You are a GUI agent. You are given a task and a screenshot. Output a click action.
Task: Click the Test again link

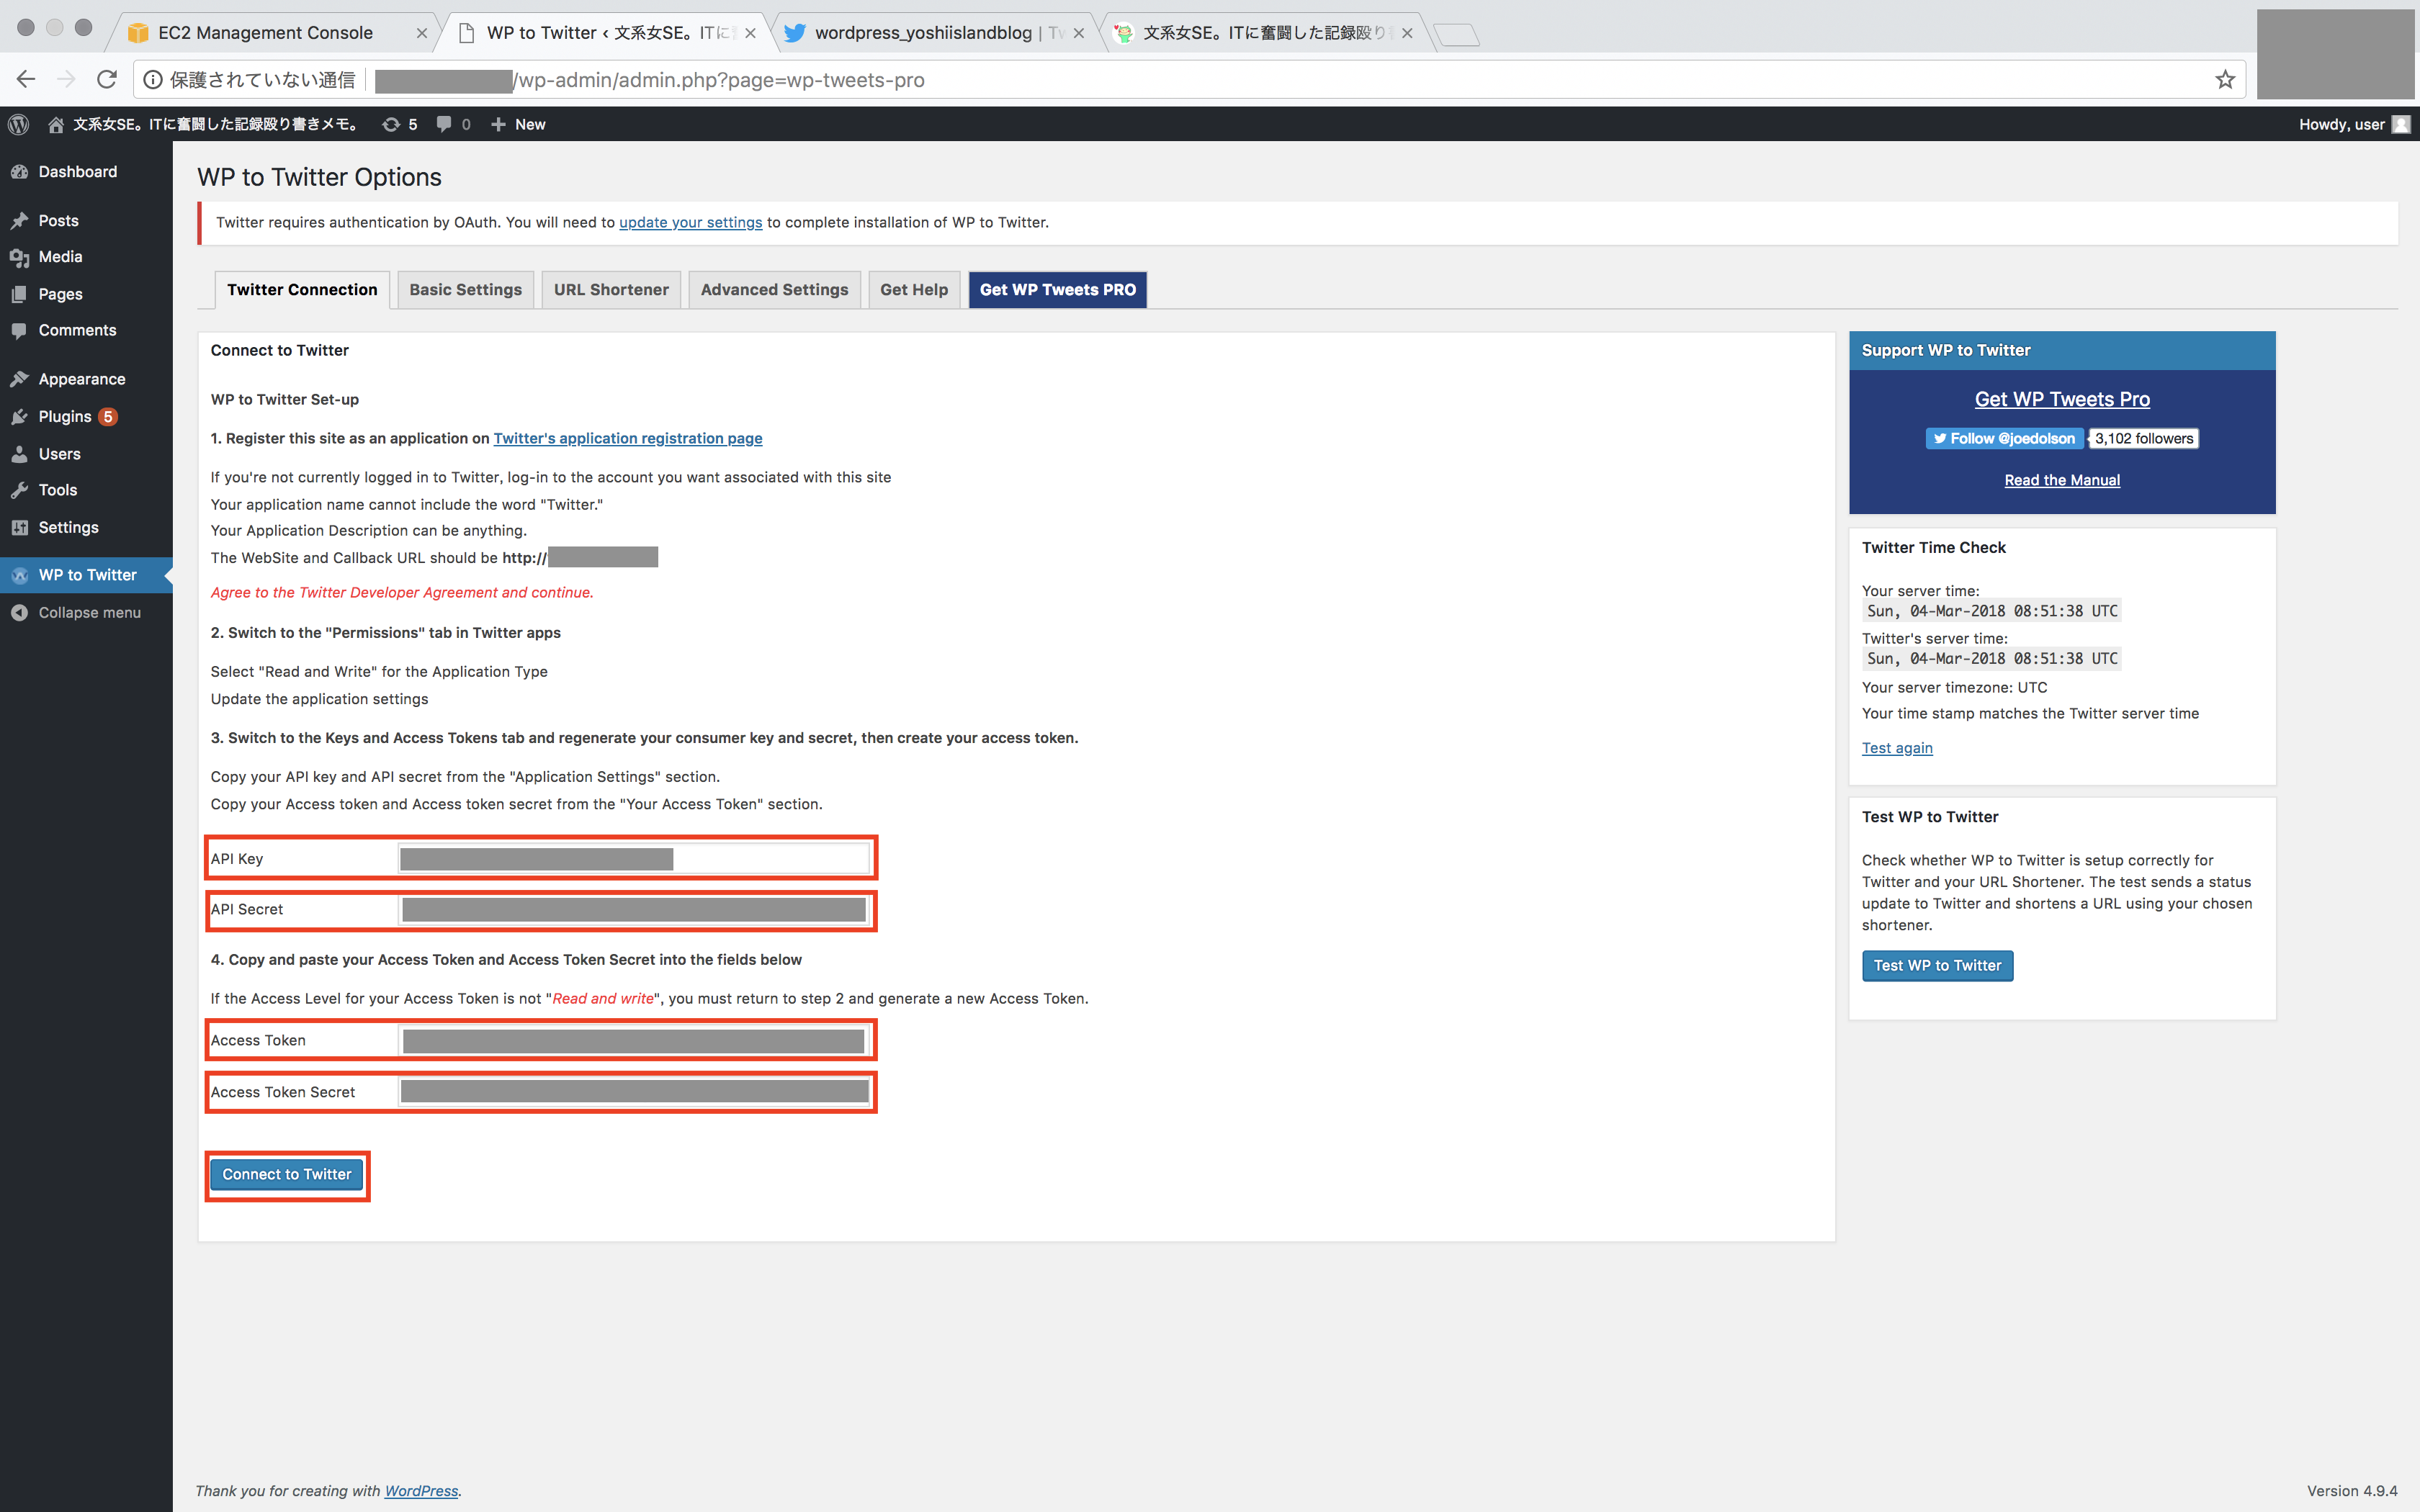tap(1897, 748)
